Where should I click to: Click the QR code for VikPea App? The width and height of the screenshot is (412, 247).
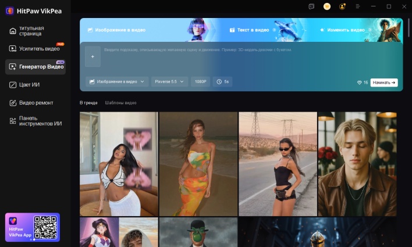45,228
